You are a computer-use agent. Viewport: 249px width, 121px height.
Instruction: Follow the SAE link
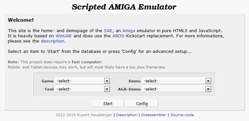pos(108,30)
